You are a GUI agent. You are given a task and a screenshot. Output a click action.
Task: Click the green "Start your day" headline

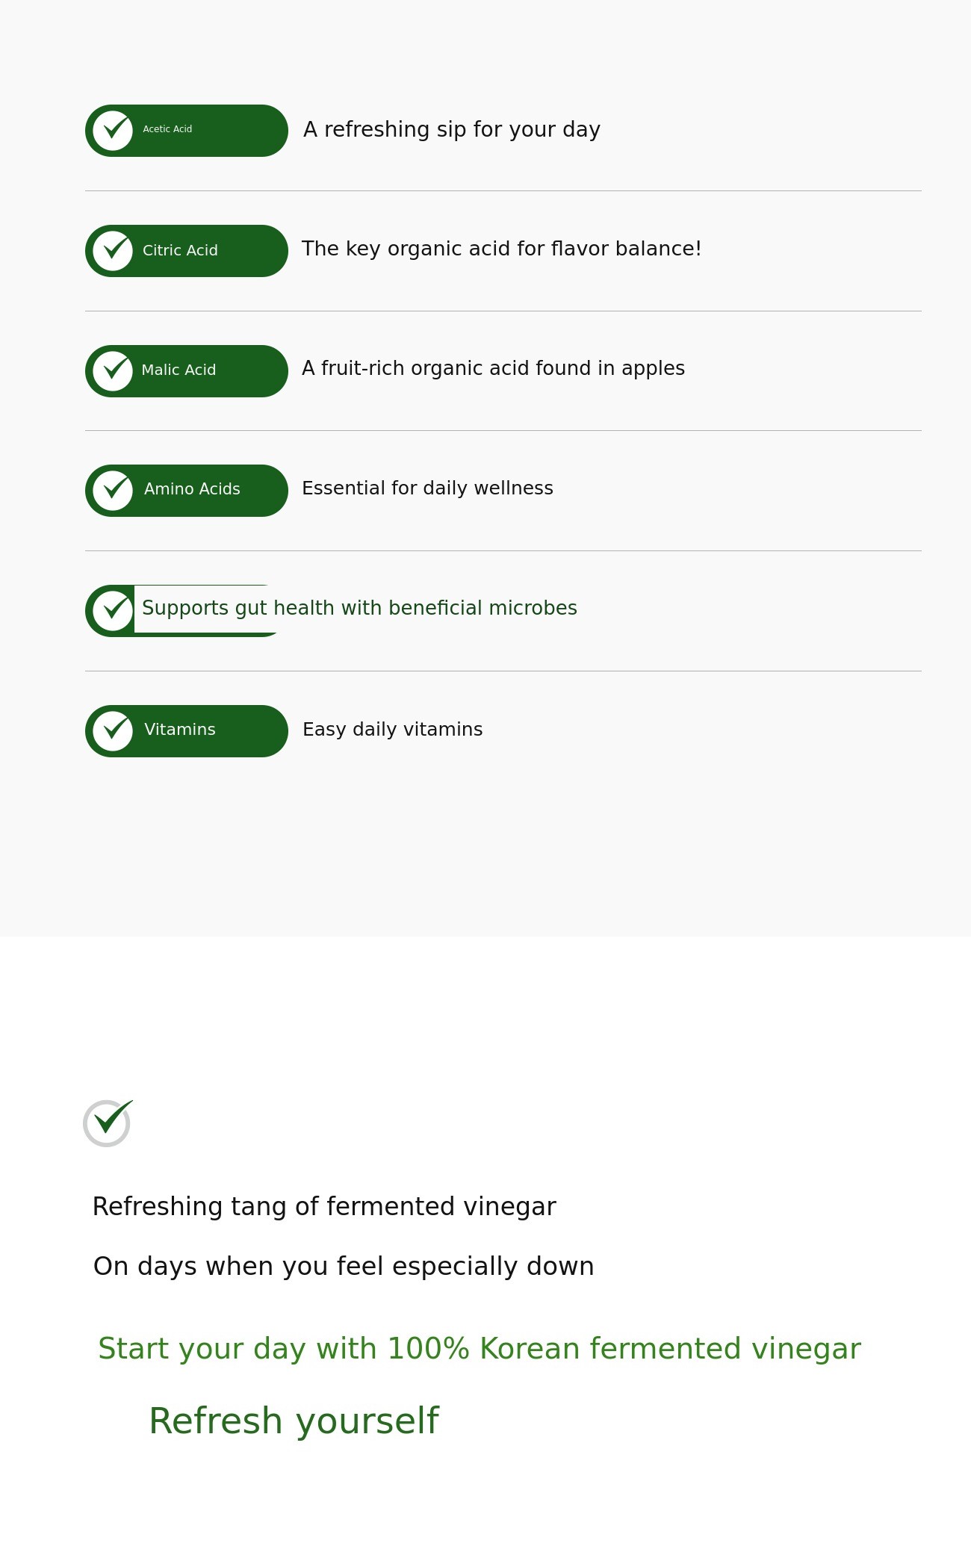[479, 1349]
